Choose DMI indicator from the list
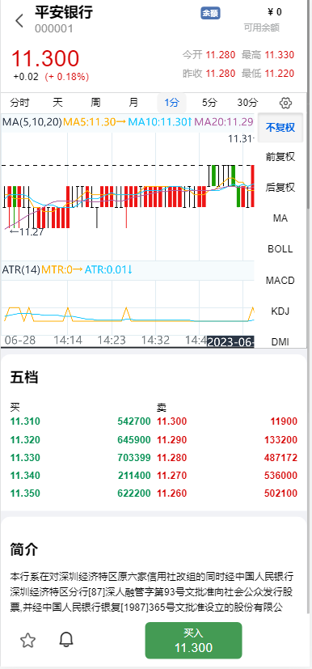The width and height of the screenshot is (312, 669). (280, 341)
